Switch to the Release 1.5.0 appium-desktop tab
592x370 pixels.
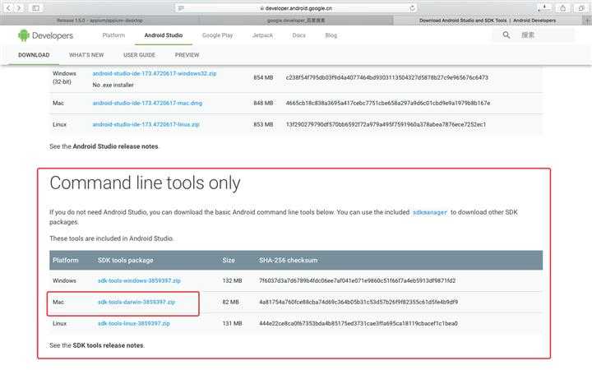99,21
